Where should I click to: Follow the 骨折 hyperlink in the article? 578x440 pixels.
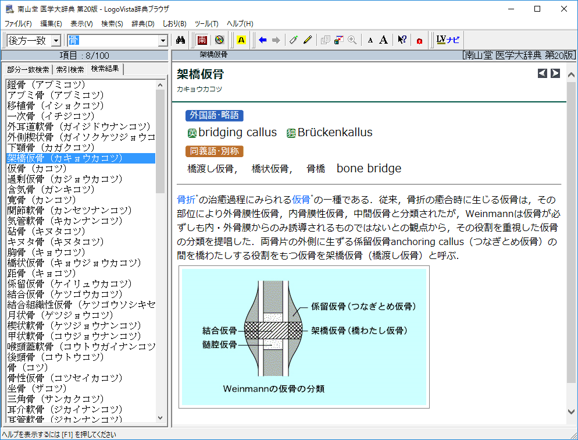point(185,199)
